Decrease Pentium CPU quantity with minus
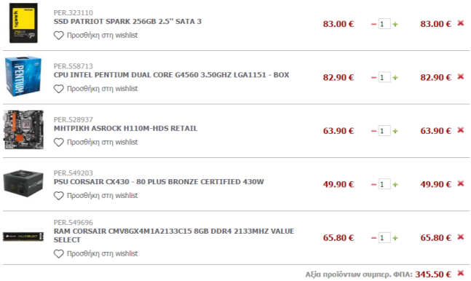The width and height of the screenshot is (471, 281). (x=373, y=78)
